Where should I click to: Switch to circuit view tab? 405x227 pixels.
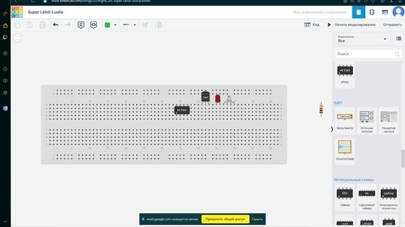[x=359, y=12]
